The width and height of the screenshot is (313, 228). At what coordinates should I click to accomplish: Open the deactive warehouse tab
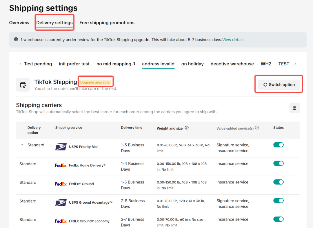[232, 64]
